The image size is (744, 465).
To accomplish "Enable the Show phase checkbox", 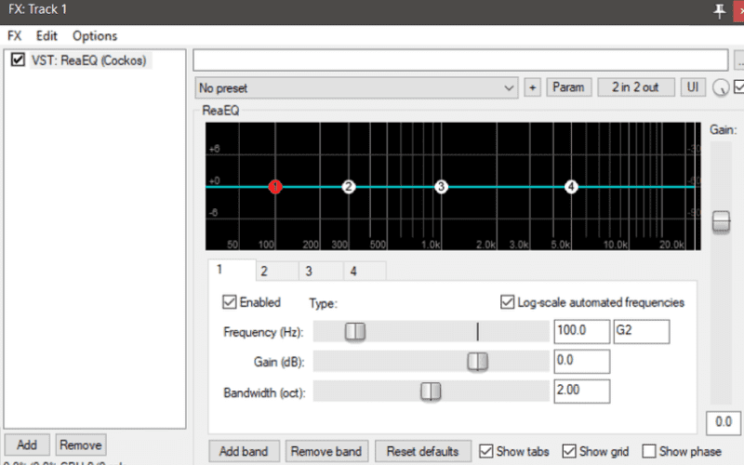I will click(x=648, y=451).
